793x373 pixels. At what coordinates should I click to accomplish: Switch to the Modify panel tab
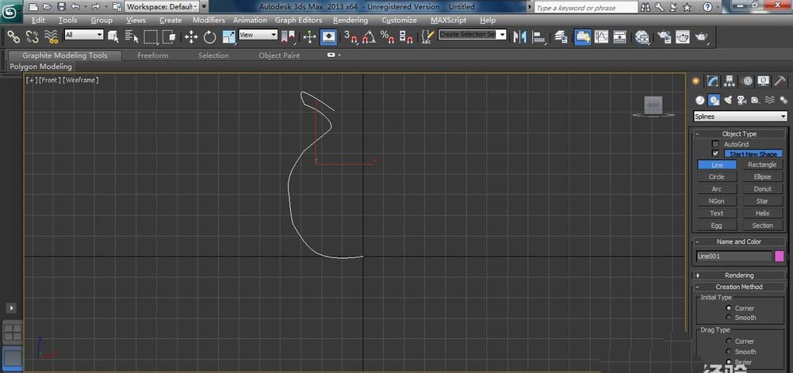(713, 82)
